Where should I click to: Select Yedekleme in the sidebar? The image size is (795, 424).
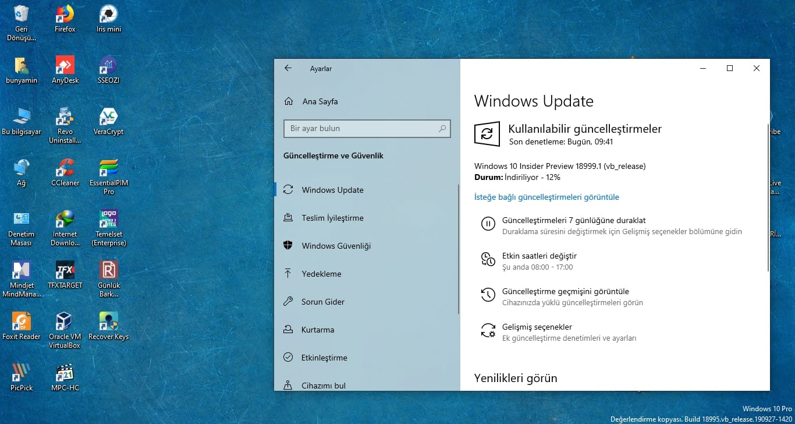367,274
